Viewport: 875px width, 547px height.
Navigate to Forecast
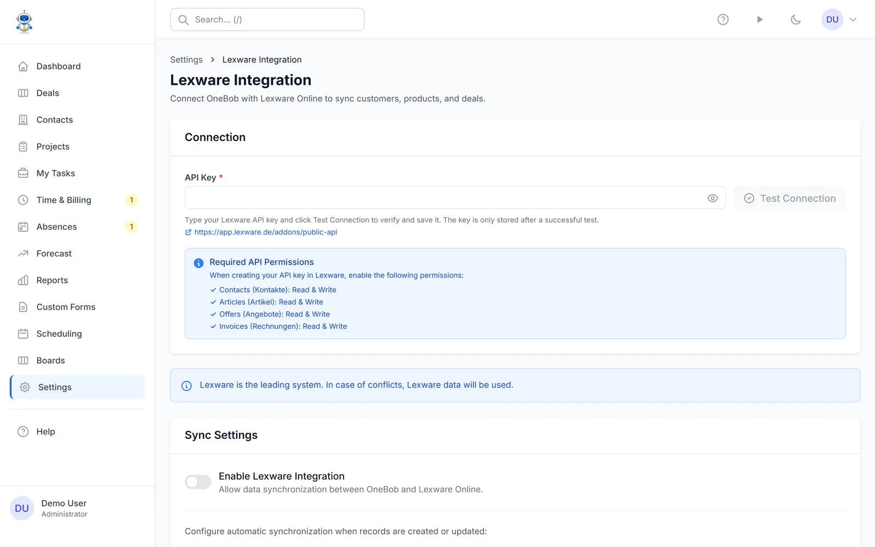[x=78, y=254]
